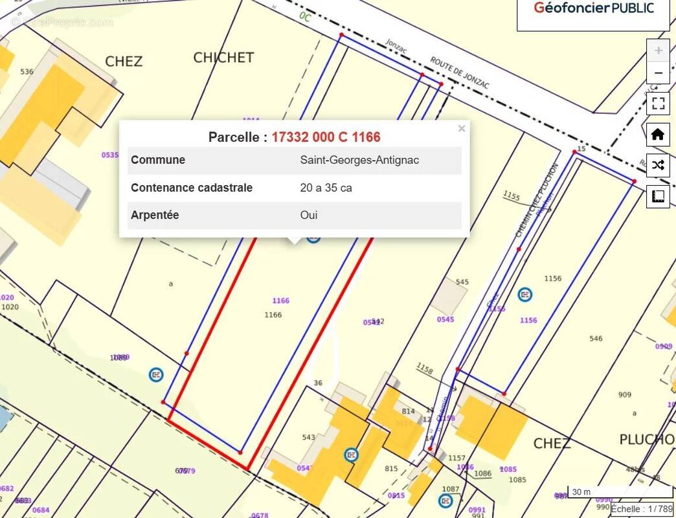
Task: Select parcel 0545 label on map
Action: [445, 319]
